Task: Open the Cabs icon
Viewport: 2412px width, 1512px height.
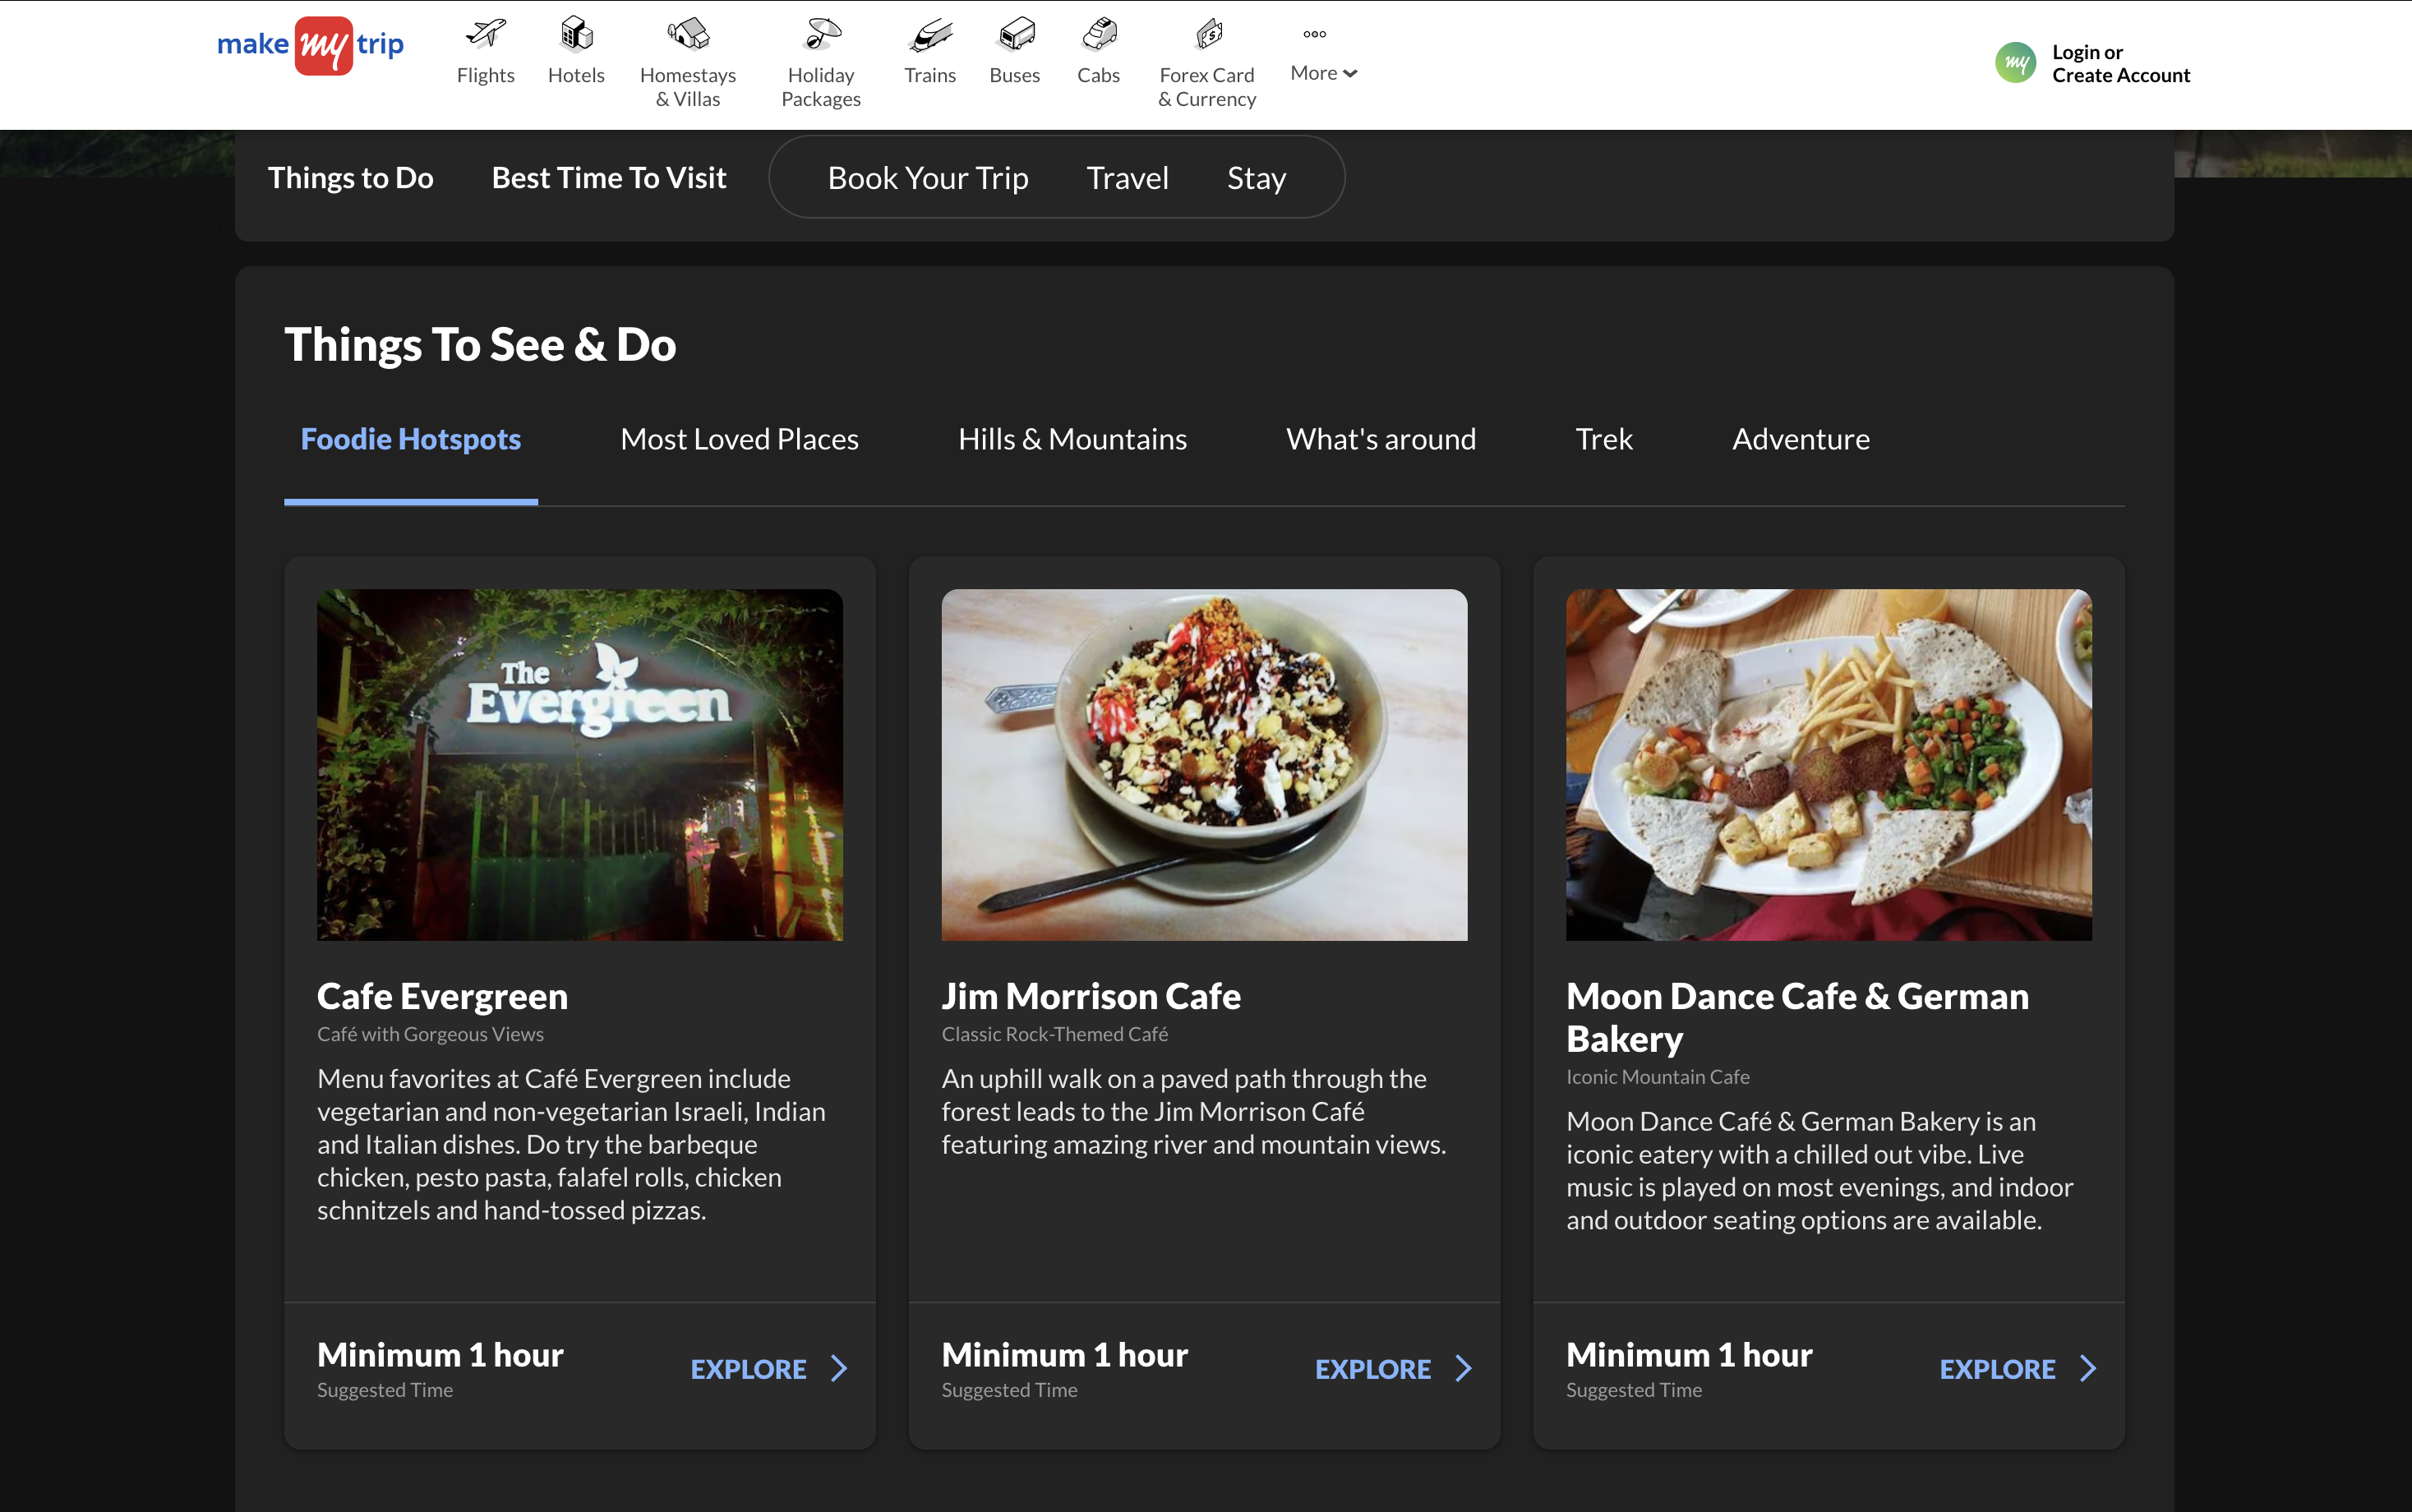Action: coord(1099,34)
